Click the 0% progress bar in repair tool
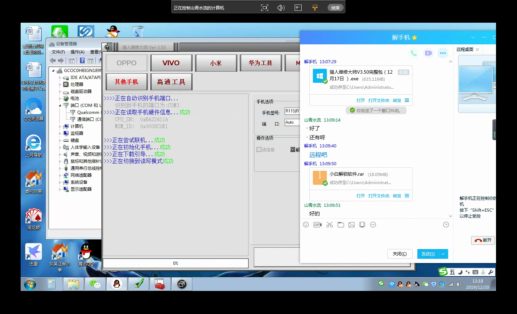 click(175, 263)
